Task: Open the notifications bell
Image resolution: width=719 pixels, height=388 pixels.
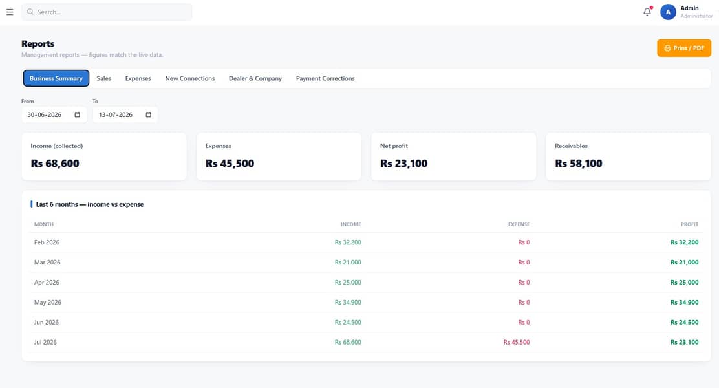Action: [x=647, y=12]
